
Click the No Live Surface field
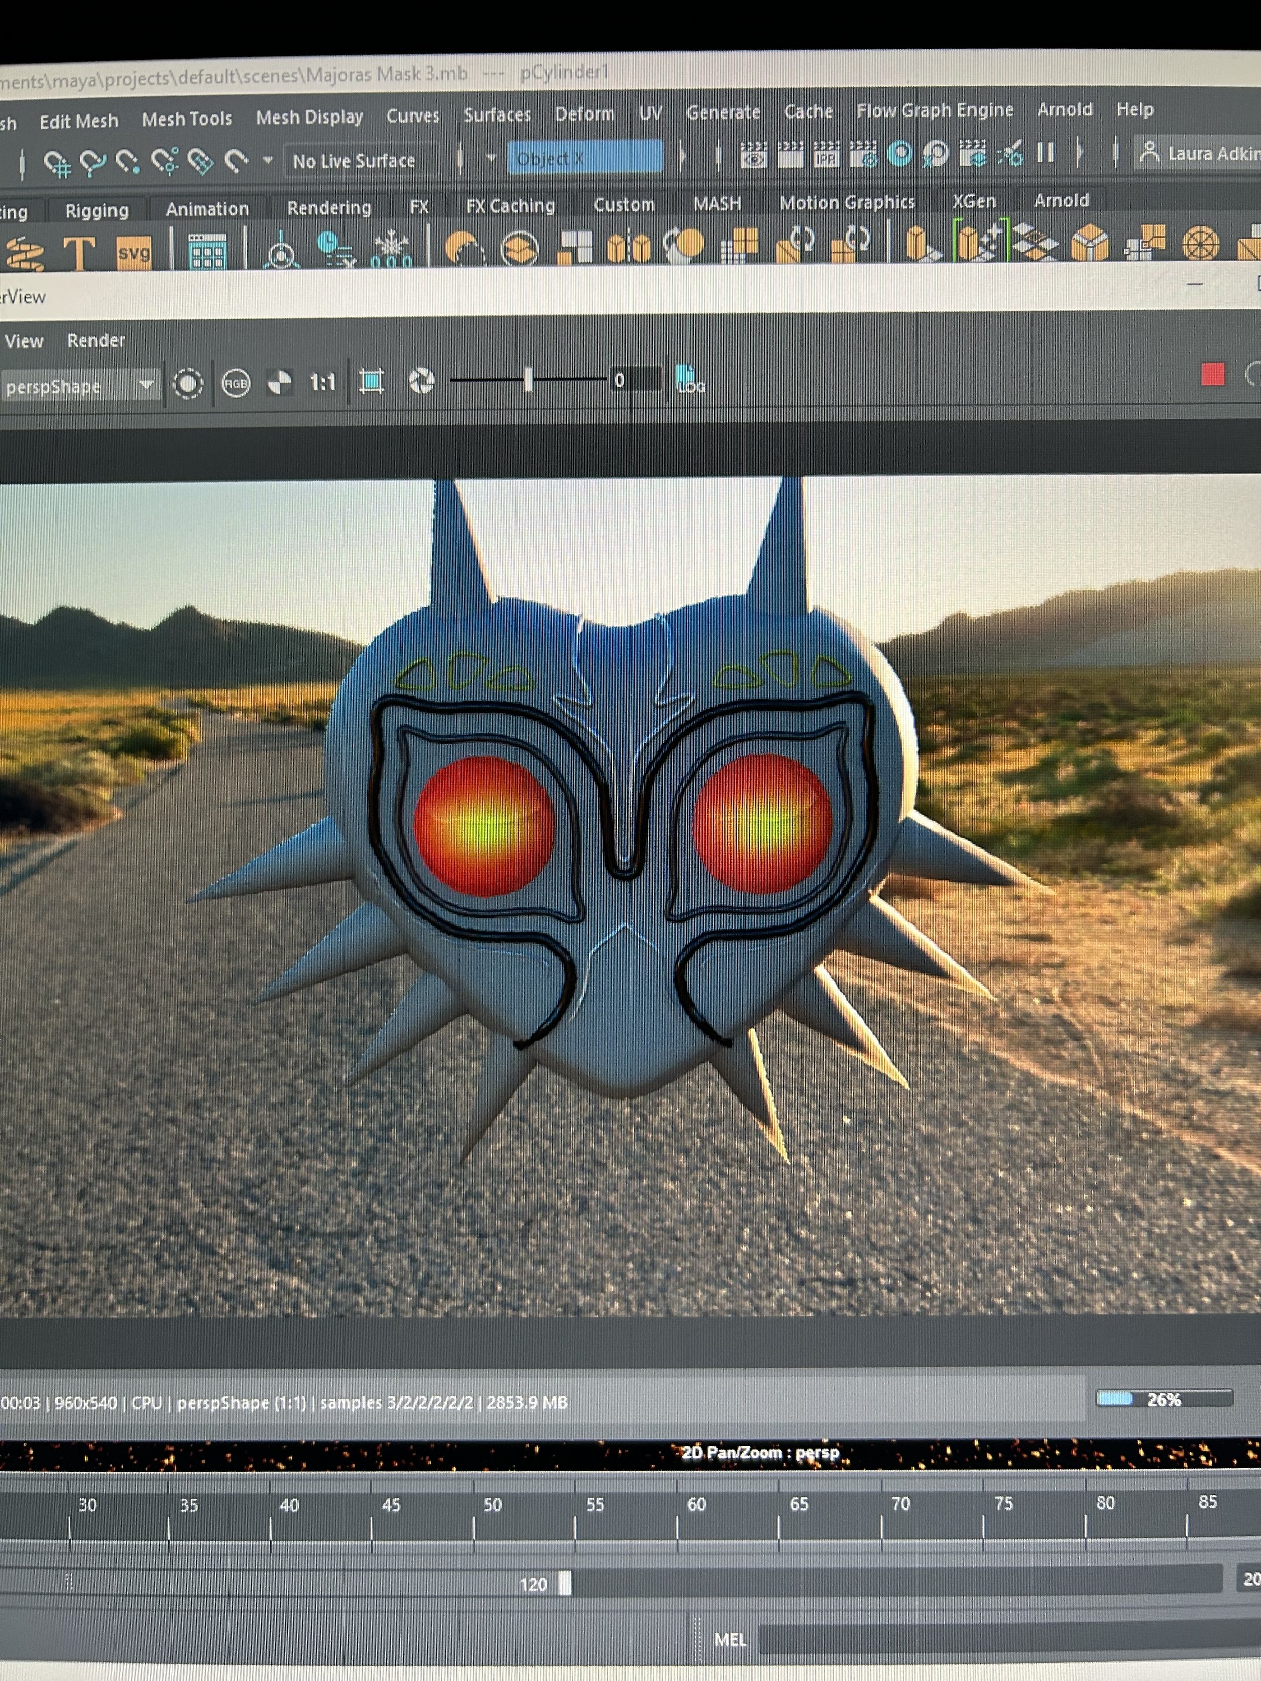coord(361,160)
